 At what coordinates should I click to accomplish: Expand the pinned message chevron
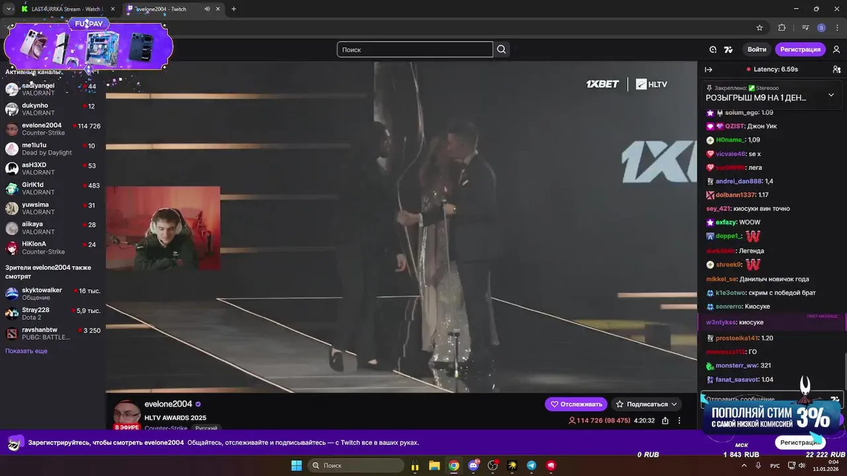tap(831, 95)
